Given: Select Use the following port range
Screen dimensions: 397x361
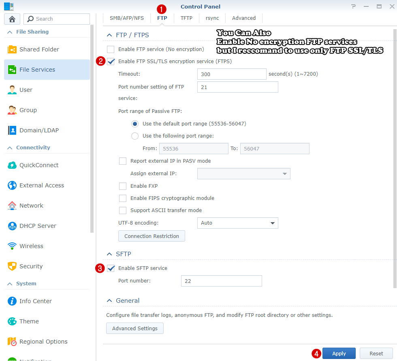Looking at the screenshot, I should [x=134, y=136].
